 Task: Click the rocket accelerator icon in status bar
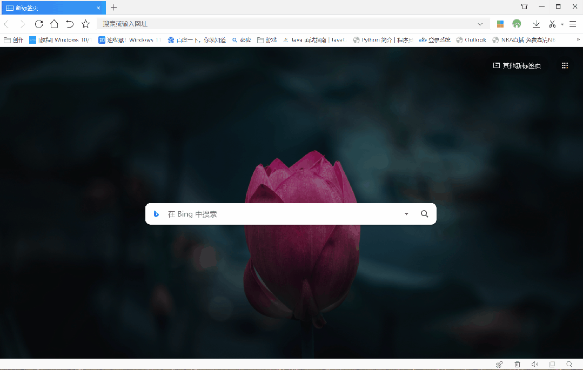[499, 365]
